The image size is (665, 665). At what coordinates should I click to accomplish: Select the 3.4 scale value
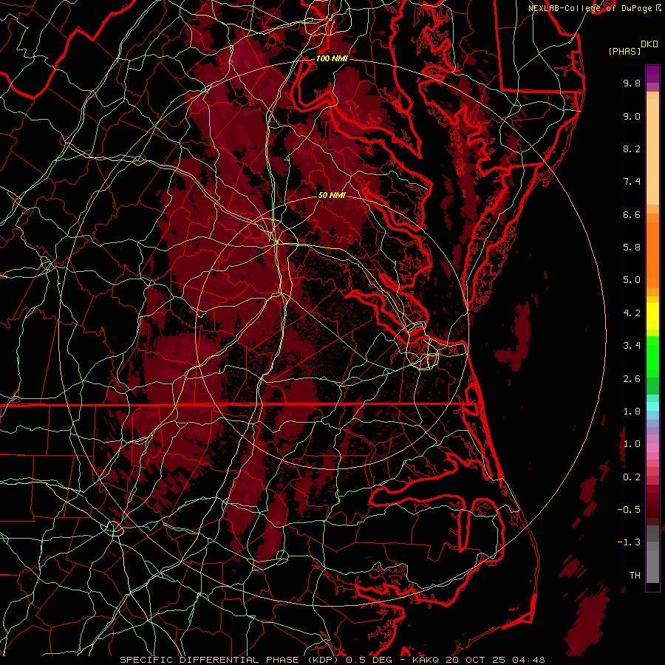[x=632, y=346]
